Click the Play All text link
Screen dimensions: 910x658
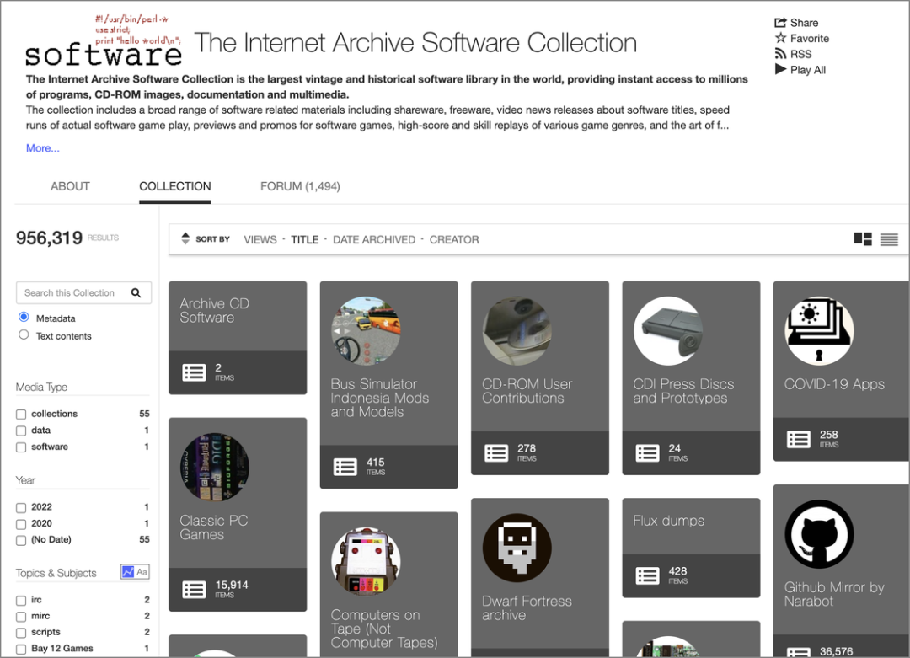coord(808,70)
